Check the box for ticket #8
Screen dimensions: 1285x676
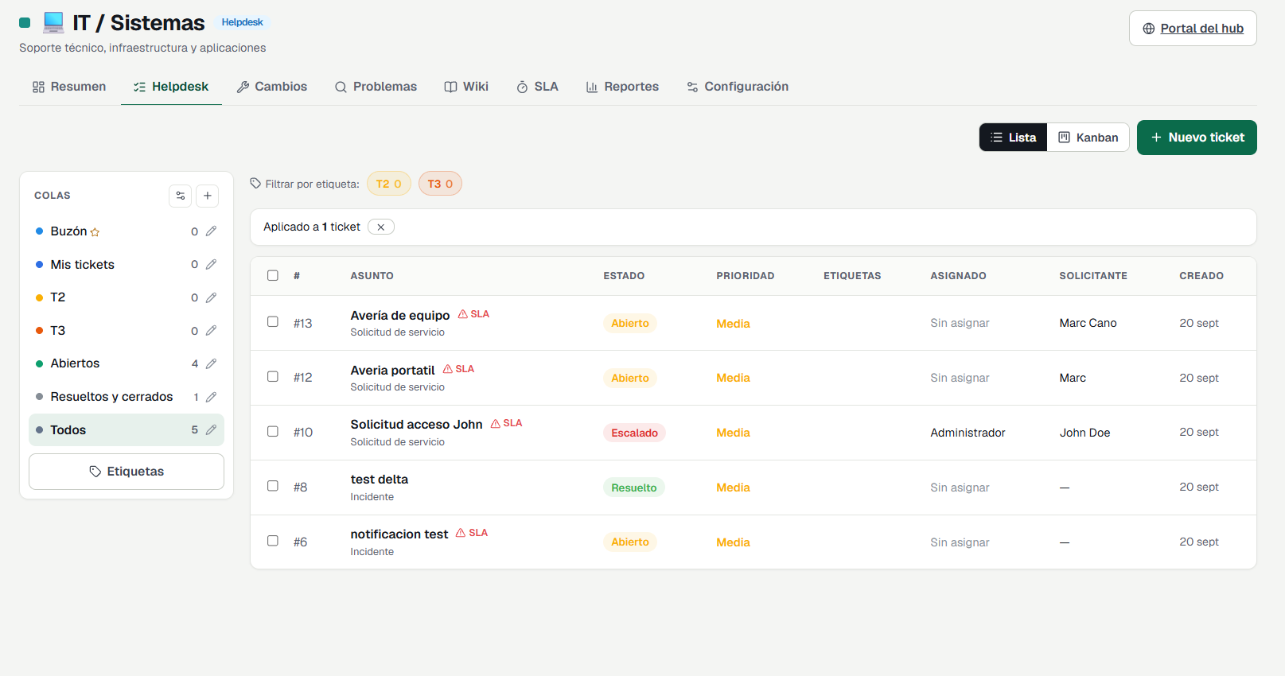(273, 486)
